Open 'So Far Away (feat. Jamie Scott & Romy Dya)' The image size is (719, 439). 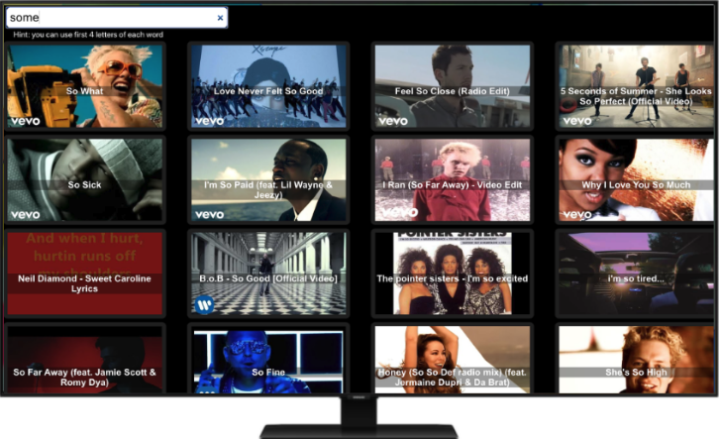(x=85, y=360)
